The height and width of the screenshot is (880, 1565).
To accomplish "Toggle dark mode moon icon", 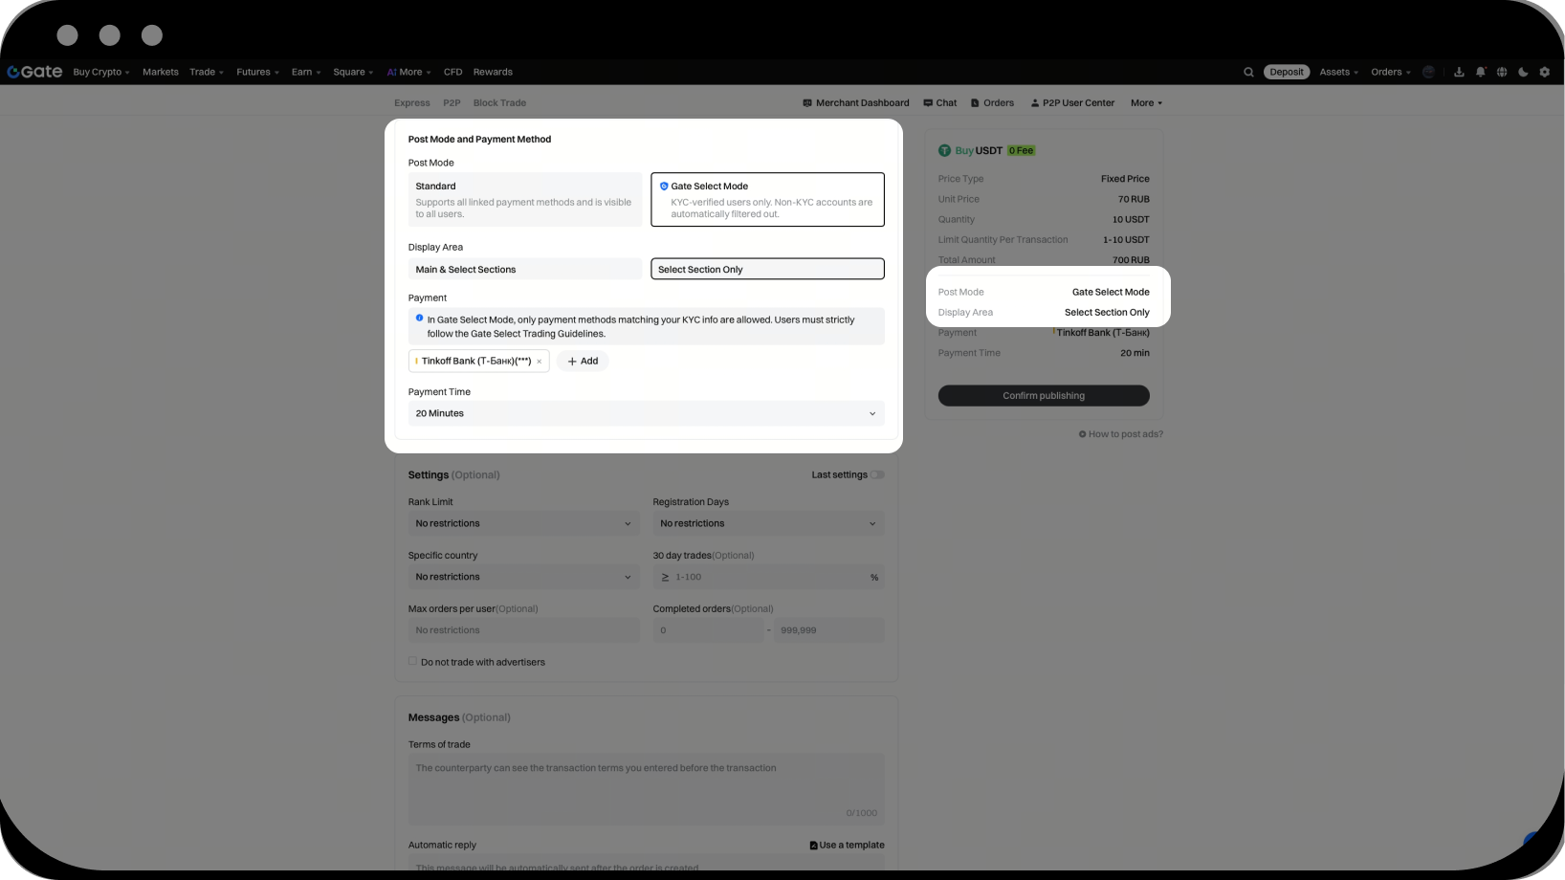I will (x=1523, y=72).
